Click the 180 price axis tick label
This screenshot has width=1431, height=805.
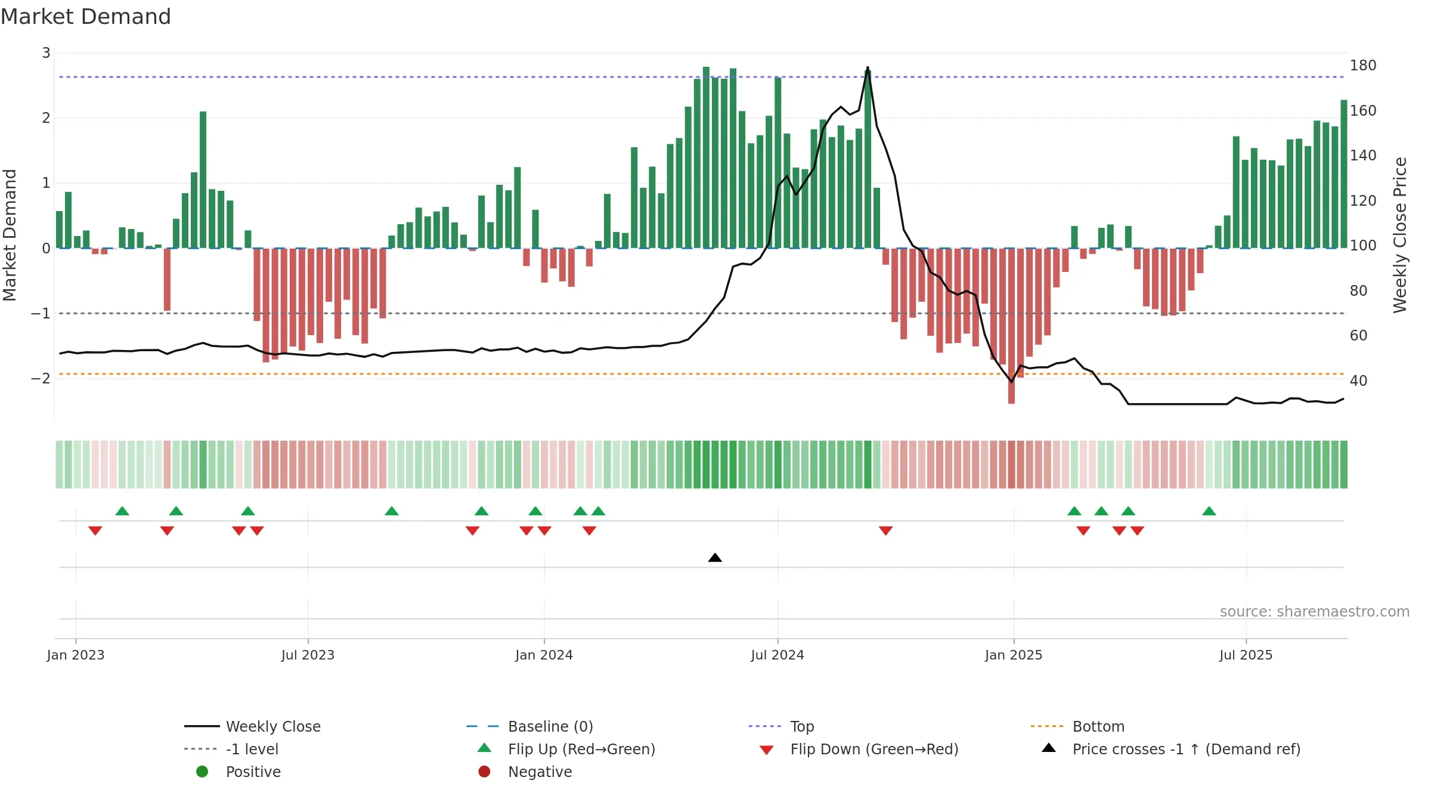pyautogui.click(x=1363, y=66)
